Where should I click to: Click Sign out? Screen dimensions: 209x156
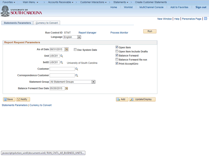(201, 7)
